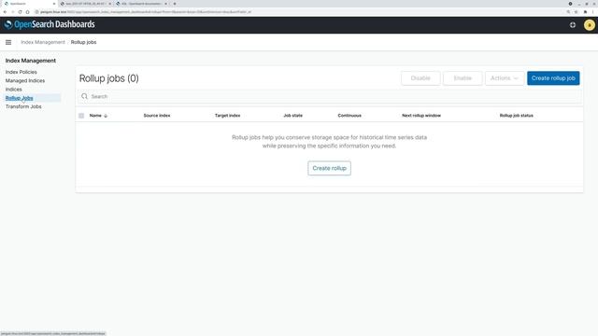
Task: Click the search magnifier icon in table
Action: (84, 96)
